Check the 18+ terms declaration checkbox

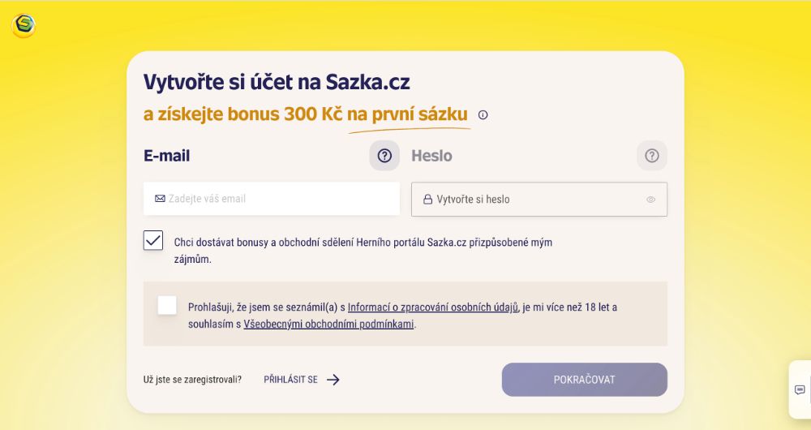click(x=167, y=305)
